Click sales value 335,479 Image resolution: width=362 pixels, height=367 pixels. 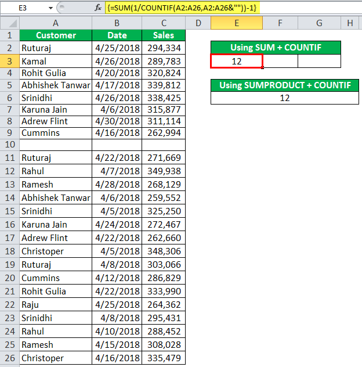pos(164,358)
